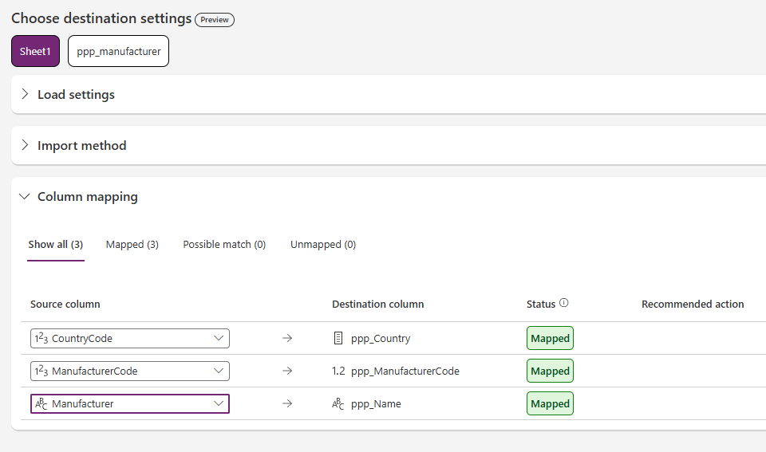Select the ppp_manufacturer table button
Image resolution: width=766 pixels, height=452 pixels.
[118, 51]
